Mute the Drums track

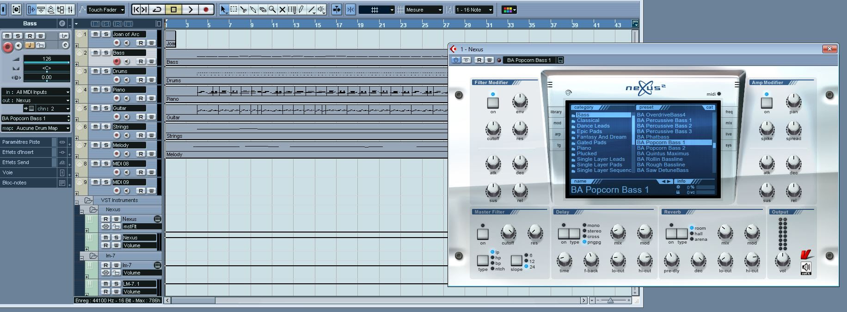95,71
